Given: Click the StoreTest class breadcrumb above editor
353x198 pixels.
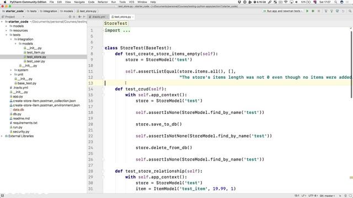Looking at the screenshot, I should (115, 23).
